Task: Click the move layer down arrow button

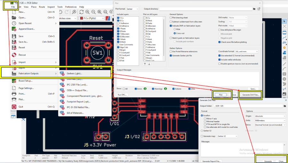Action: tap(149, 64)
